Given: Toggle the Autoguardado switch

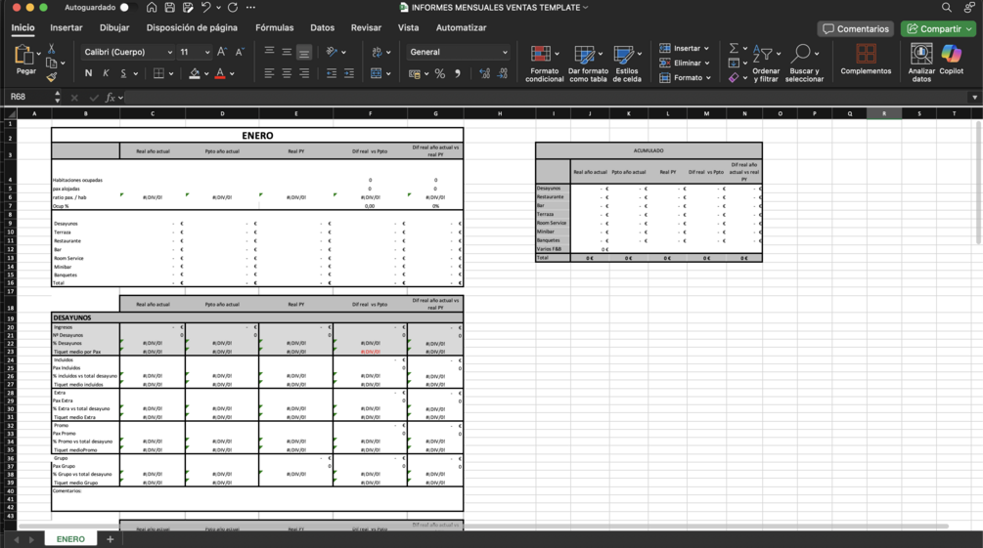Looking at the screenshot, I should (128, 8).
